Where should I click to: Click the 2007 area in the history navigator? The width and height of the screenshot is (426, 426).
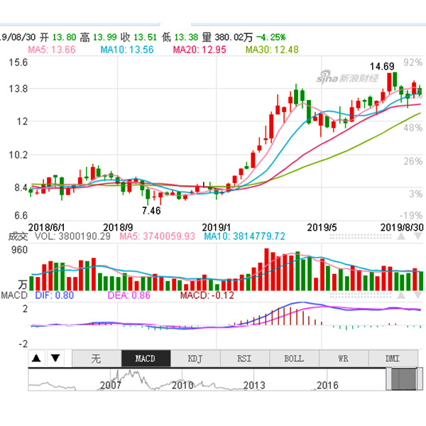pyautogui.click(x=110, y=385)
